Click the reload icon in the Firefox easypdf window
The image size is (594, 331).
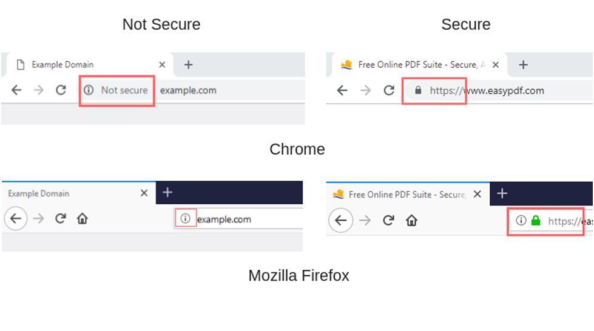coord(389,221)
